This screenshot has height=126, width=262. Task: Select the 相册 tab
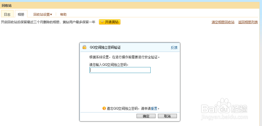[21, 14]
